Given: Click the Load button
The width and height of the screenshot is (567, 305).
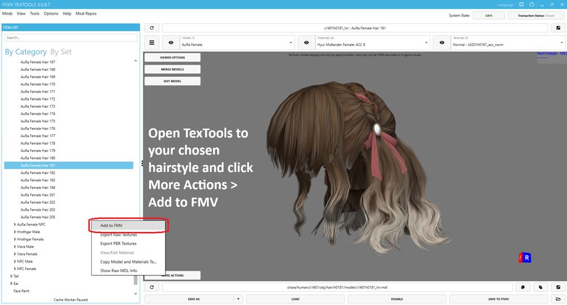Looking at the screenshot, I should click(295, 299).
